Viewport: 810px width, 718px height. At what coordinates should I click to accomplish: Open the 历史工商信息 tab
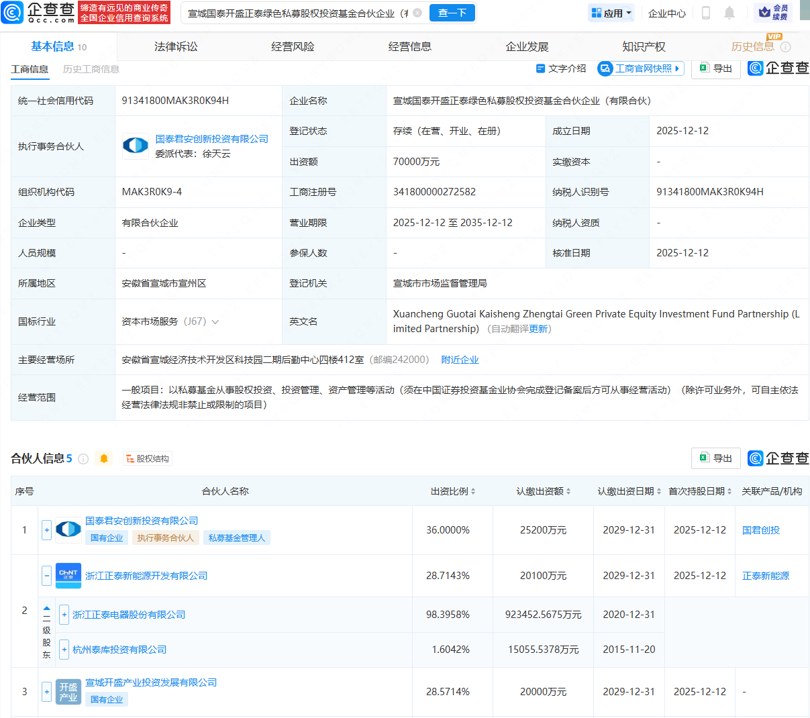(90, 68)
